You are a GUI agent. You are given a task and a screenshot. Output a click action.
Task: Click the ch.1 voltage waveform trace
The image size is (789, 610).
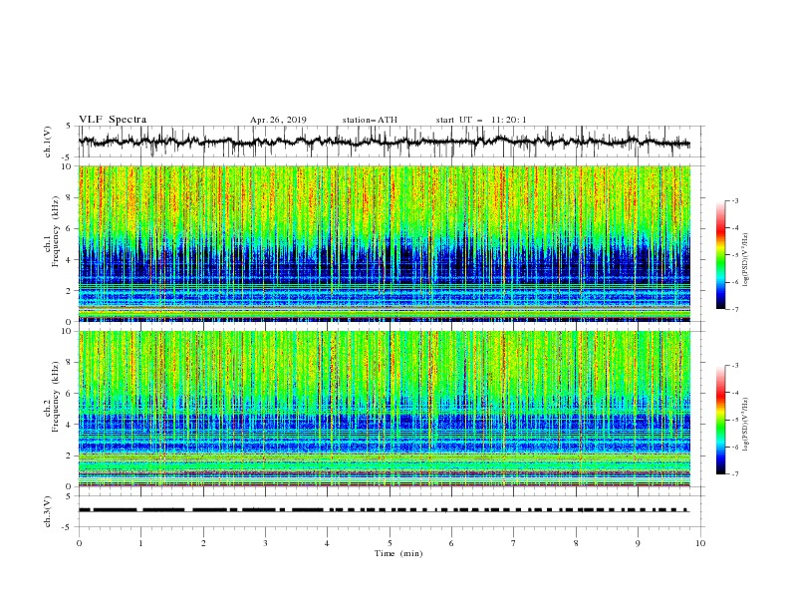coord(384,142)
